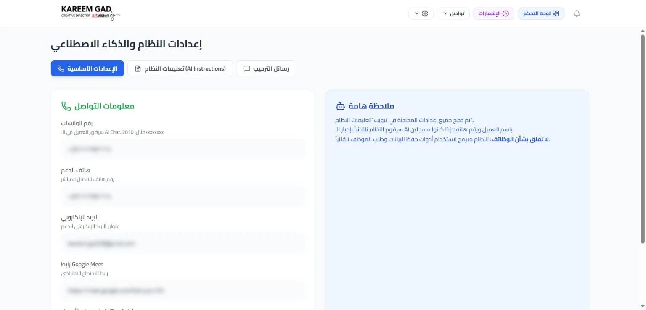This screenshot has height=310, width=646.
Task: Switch to تعليمات النظام (AI Instructions) tab
Action: point(180,68)
